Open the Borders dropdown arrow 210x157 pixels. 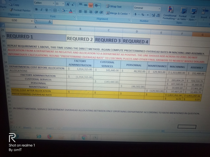click(x=58, y=10)
